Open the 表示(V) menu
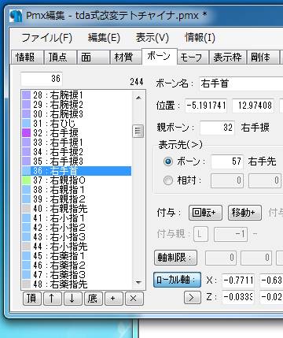 pos(152,38)
